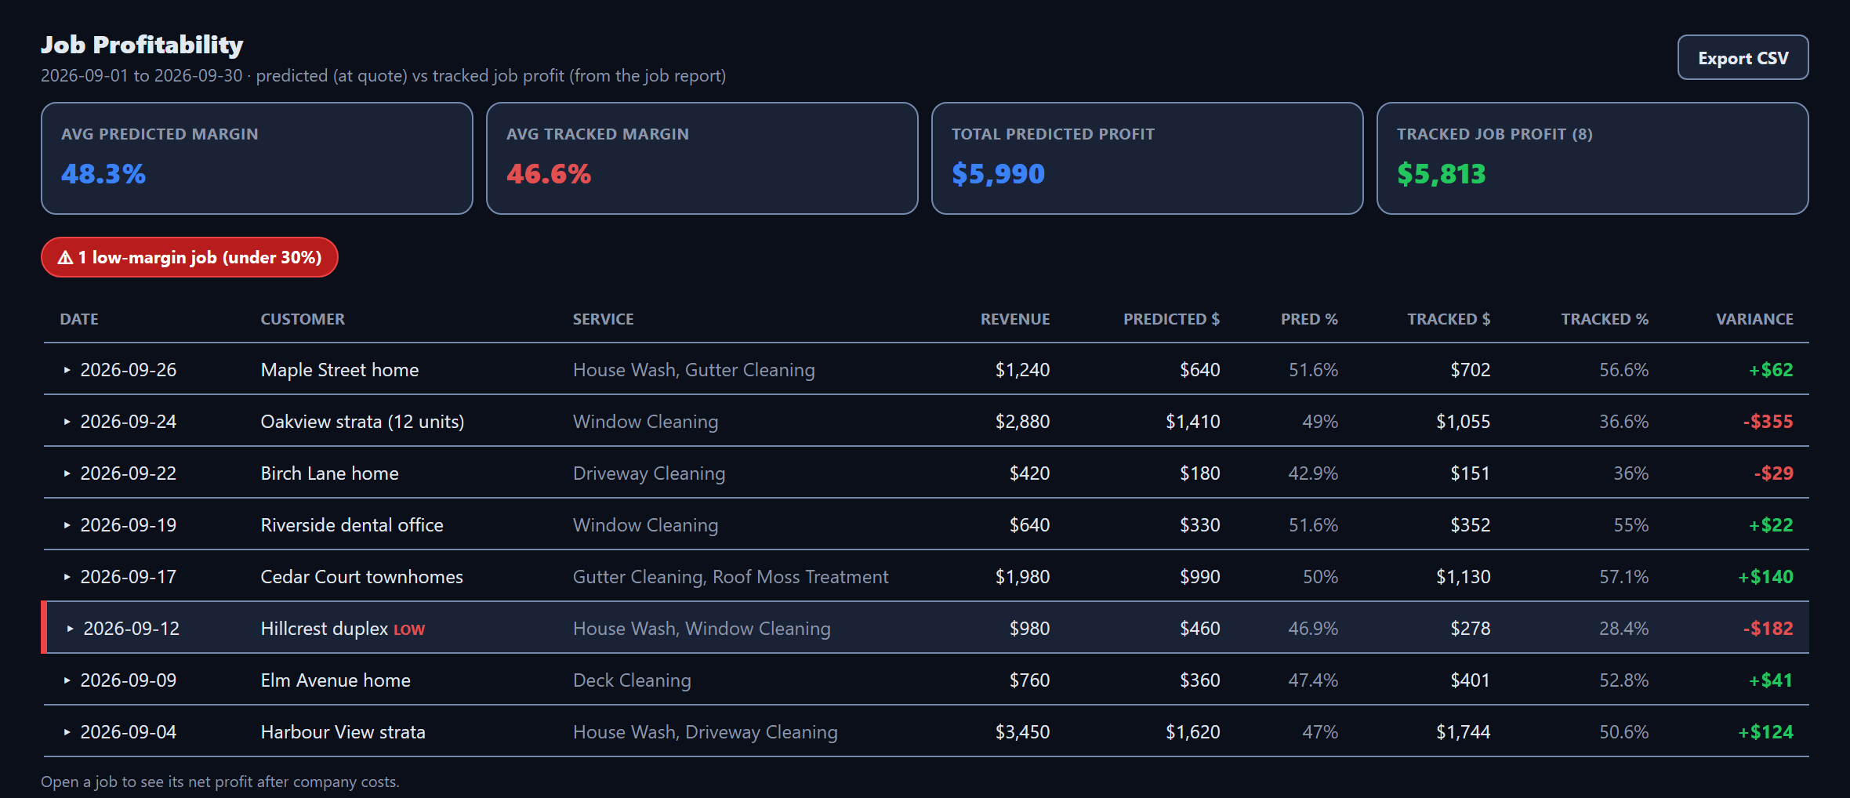Screen dimensions: 1850x798
Task: Click Gutter Cleaning, Roof Moss Treatment service
Action: tap(731, 576)
